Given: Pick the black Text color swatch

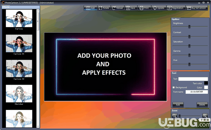Looking at the screenshot, I should click(x=206, y=83).
